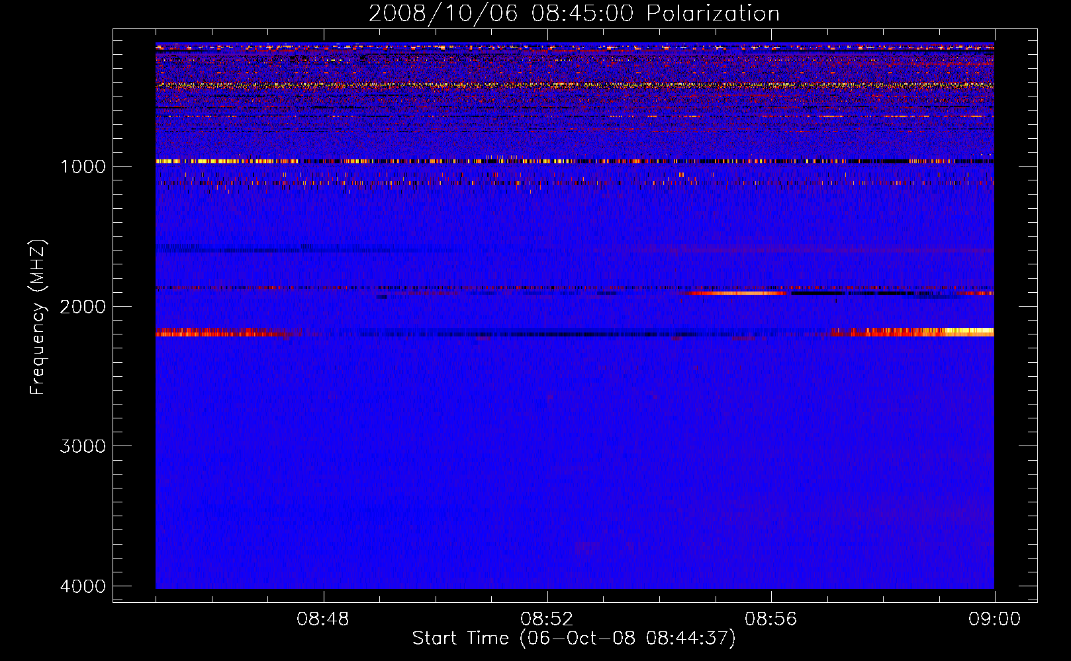Click the orange streak near 1900 MHz around 08:55
The image size is (1071, 661).
738,293
